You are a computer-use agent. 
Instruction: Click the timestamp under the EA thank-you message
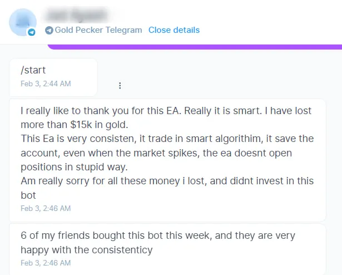(x=46, y=208)
